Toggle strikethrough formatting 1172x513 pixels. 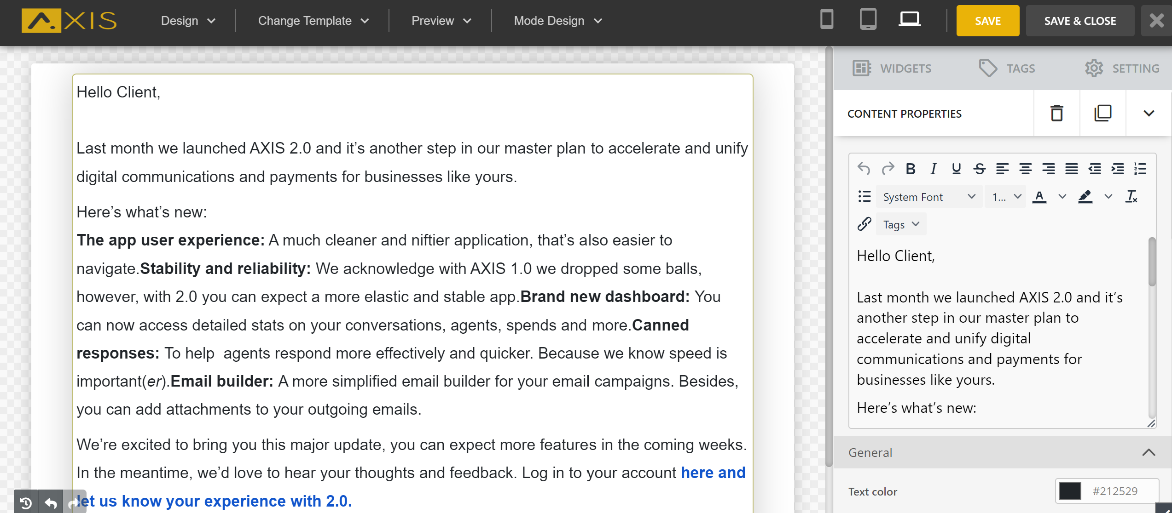coord(980,169)
